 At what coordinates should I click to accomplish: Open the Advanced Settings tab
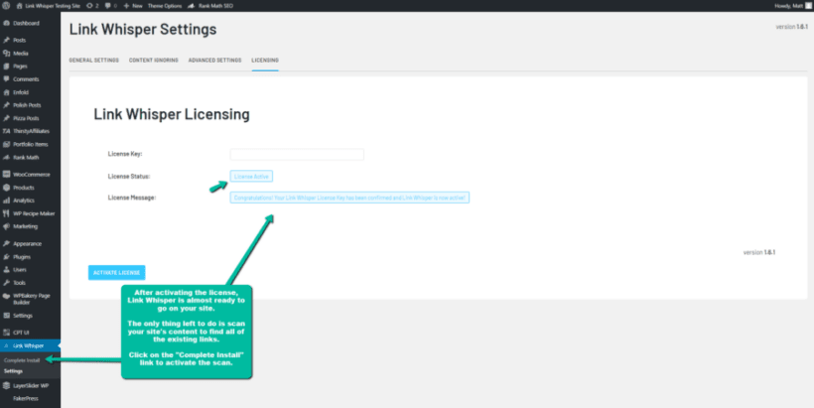(214, 61)
